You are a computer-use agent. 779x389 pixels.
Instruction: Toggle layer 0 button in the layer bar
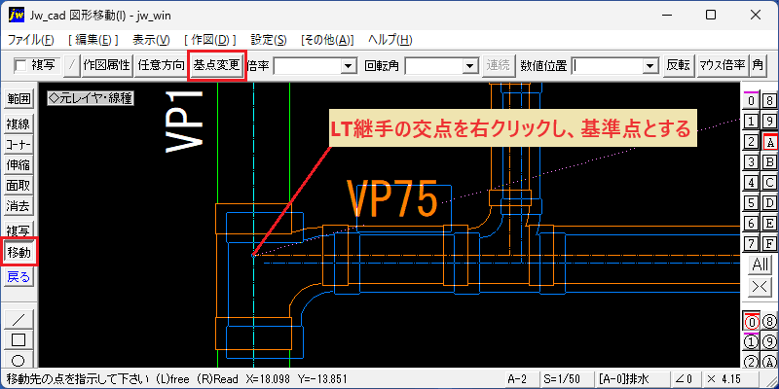[752, 101]
